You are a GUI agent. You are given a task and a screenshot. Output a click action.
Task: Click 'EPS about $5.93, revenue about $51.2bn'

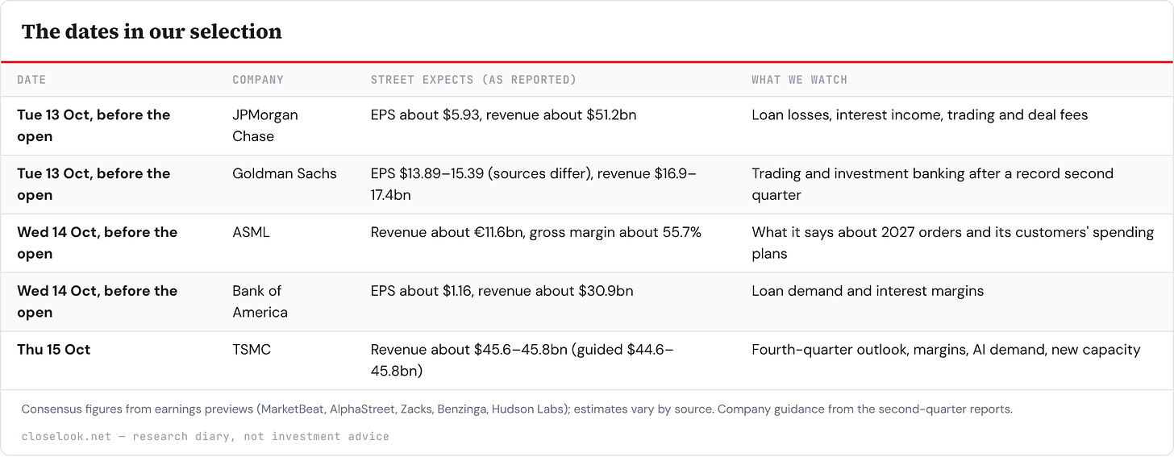[x=503, y=115]
